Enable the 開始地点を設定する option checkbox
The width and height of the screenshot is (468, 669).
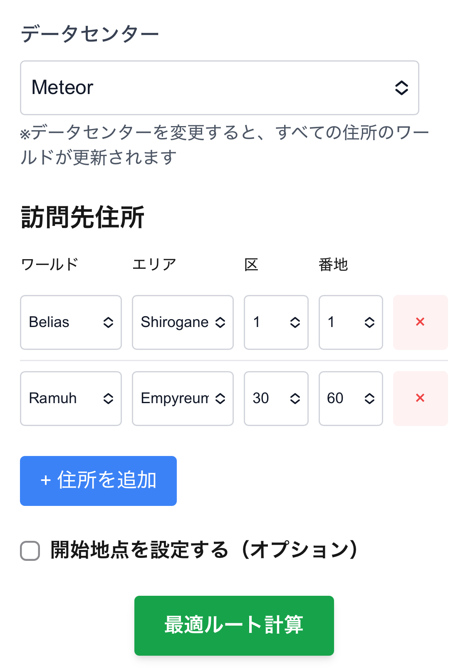(30, 551)
